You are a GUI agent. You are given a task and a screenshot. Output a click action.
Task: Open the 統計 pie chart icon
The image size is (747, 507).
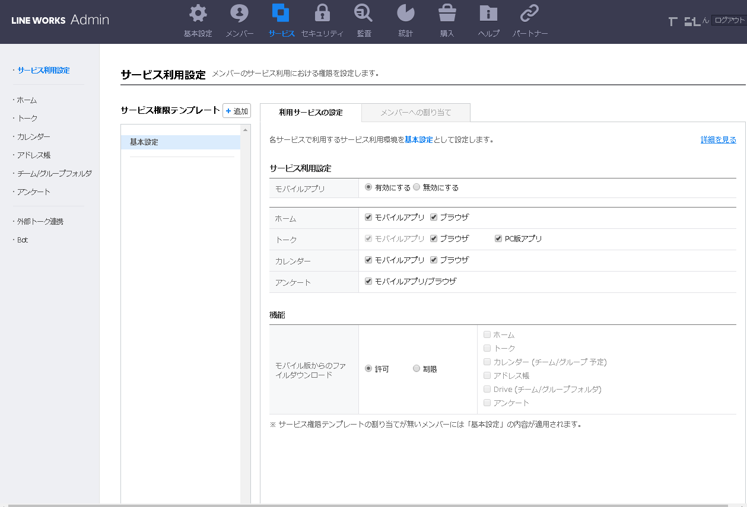tap(405, 14)
